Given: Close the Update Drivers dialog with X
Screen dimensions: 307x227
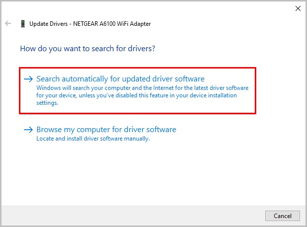Looking at the screenshot, I should (298, 8).
